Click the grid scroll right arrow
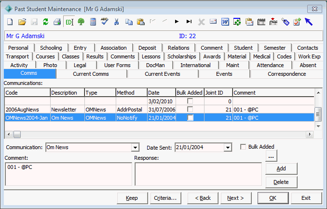This screenshot has height=209, width=327. (310, 135)
